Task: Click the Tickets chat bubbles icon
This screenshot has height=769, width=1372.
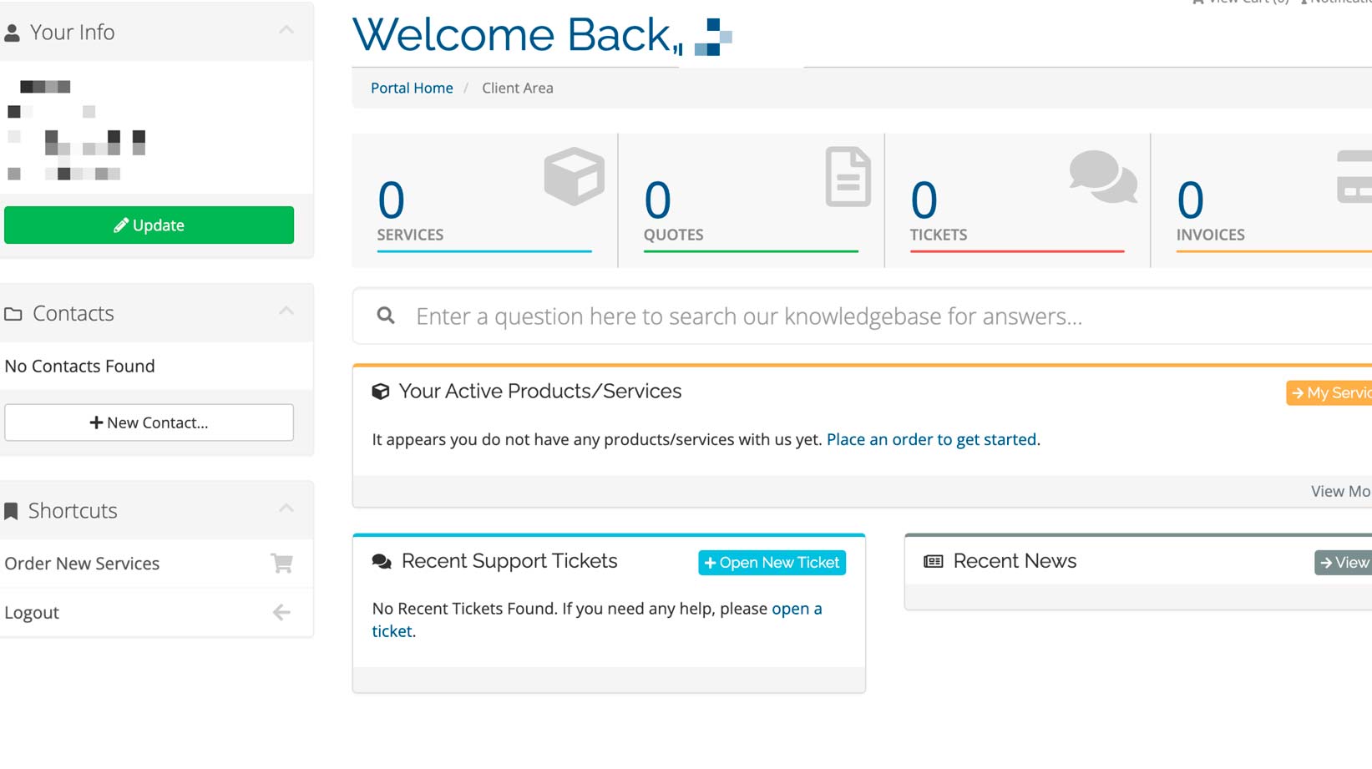Action: tap(1102, 176)
